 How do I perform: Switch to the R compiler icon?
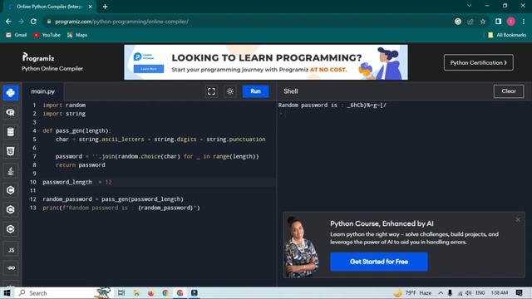11,113
